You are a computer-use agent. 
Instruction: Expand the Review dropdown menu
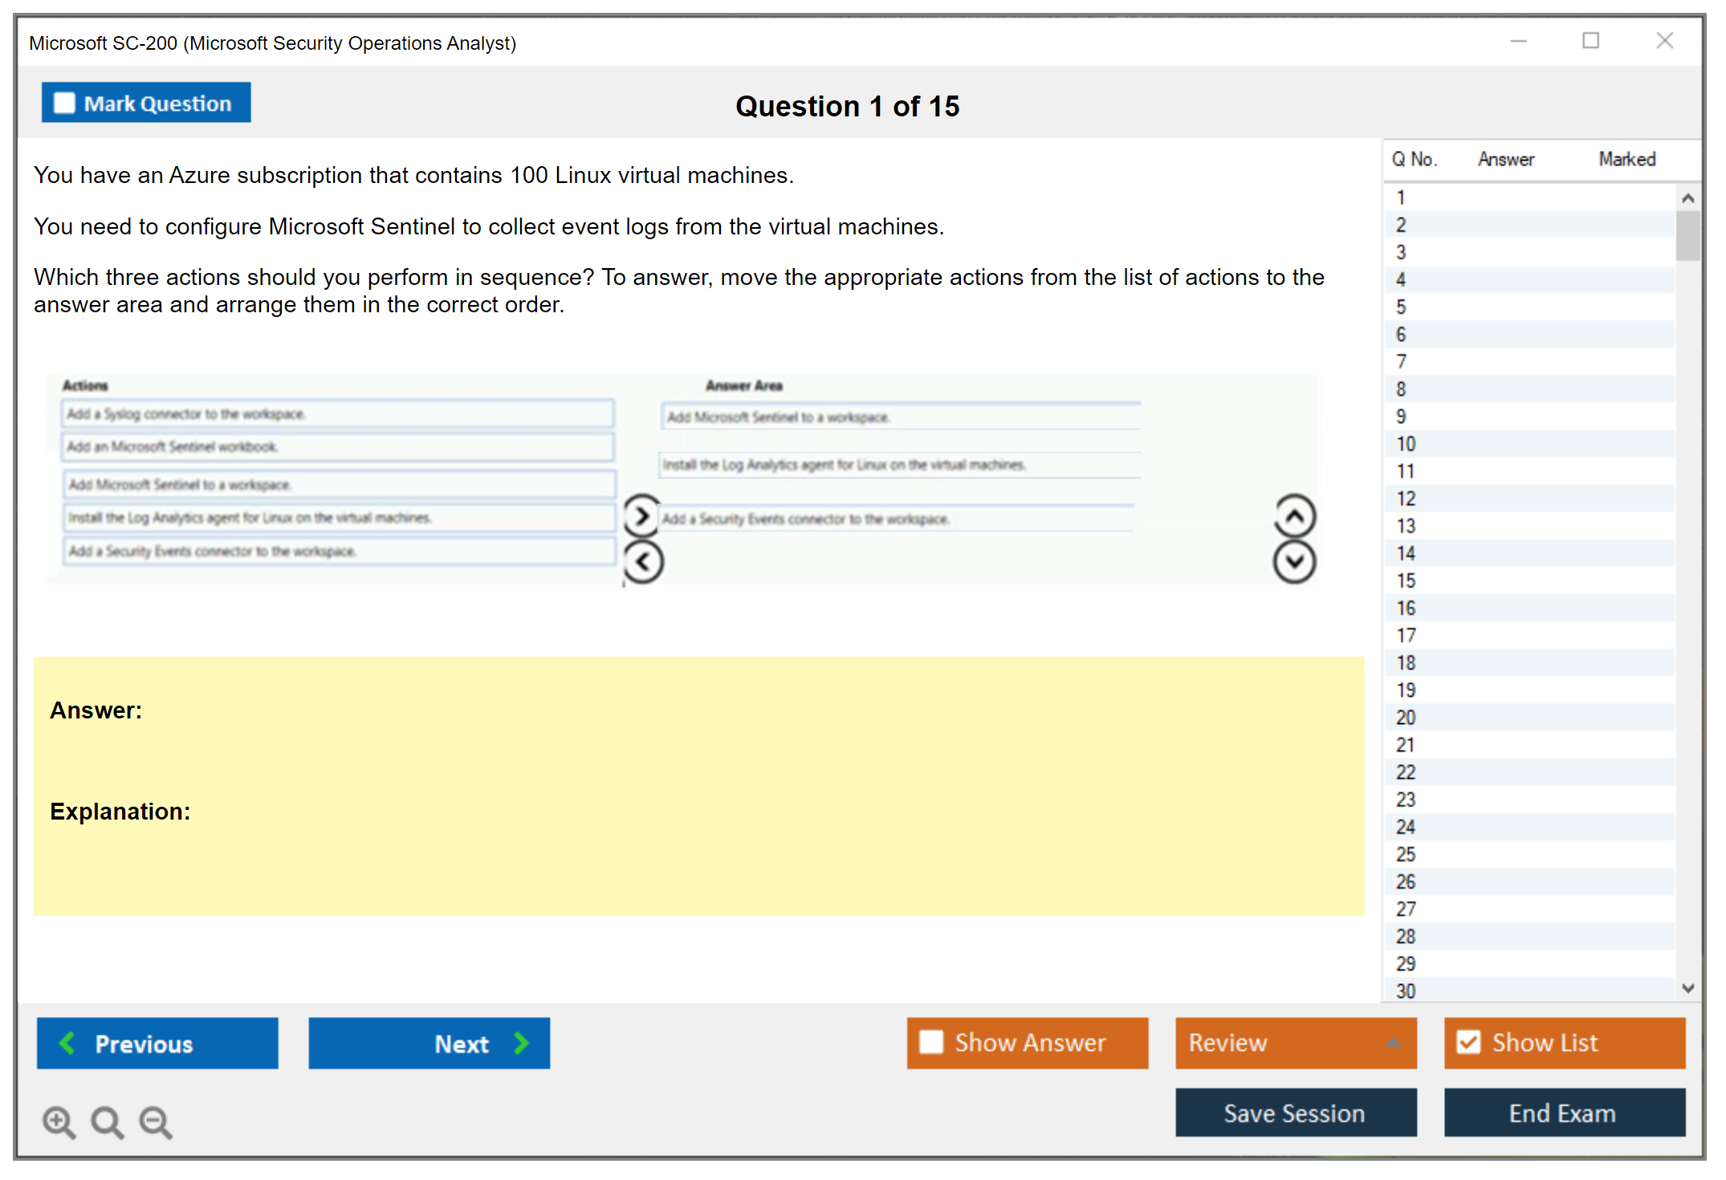tap(1393, 1042)
